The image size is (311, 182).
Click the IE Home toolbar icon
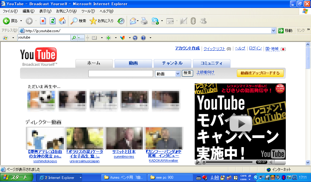62,21
